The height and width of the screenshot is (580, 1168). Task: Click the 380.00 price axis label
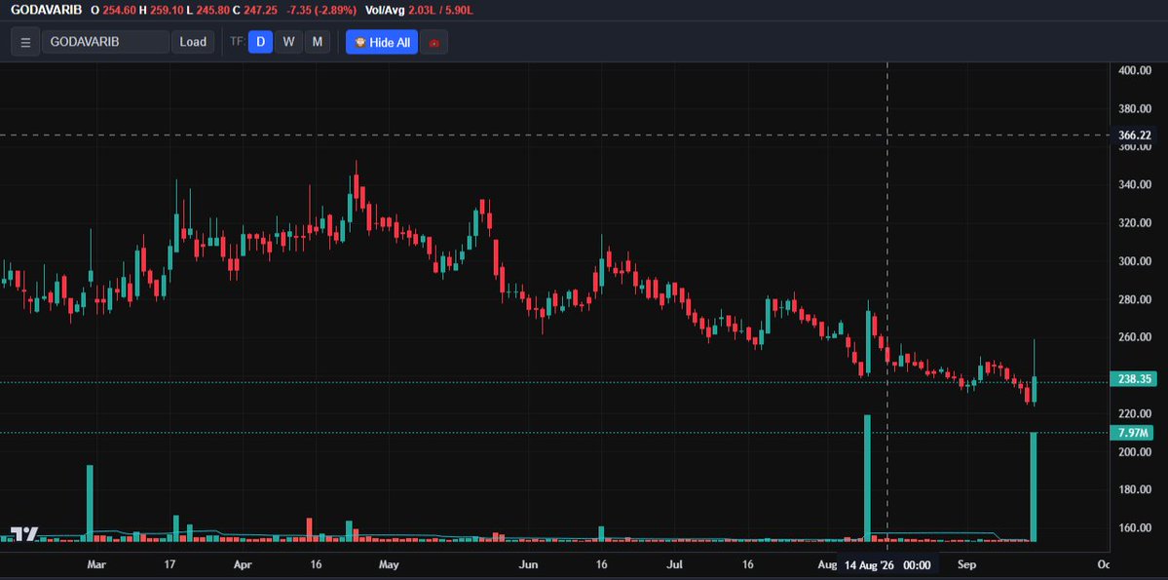pyautogui.click(x=1135, y=109)
